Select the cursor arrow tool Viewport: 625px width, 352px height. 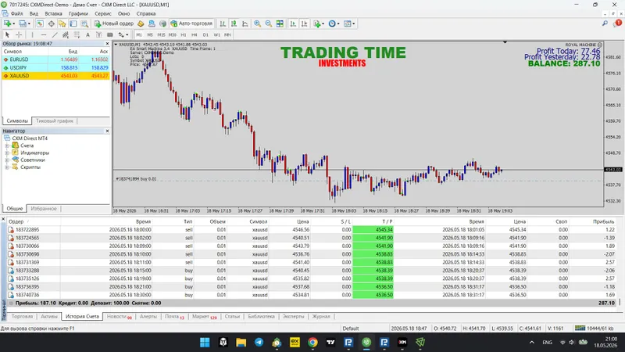click(x=7, y=35)
